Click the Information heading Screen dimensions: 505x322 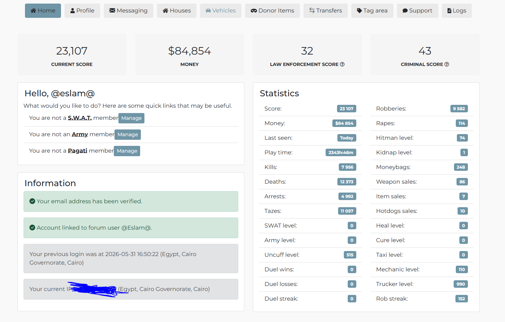[x=50, y=183]
